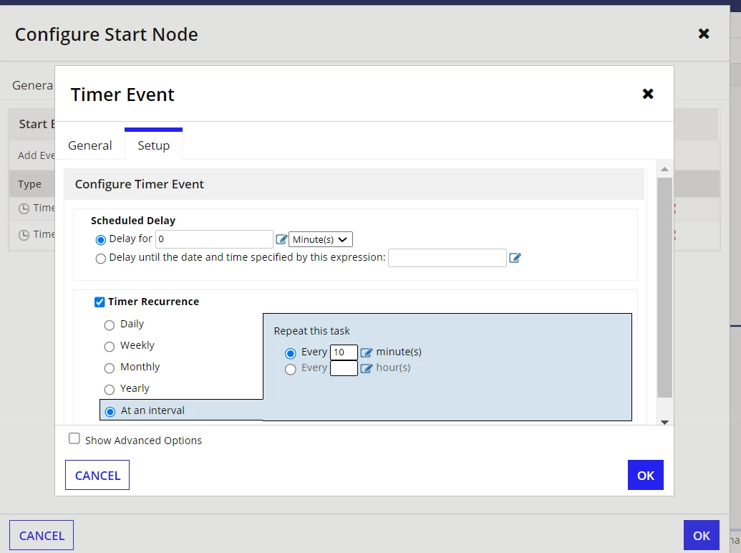Select Every minute(s) repeat option
The height and width of the screenshot is (553, 741).
[290, 353]
